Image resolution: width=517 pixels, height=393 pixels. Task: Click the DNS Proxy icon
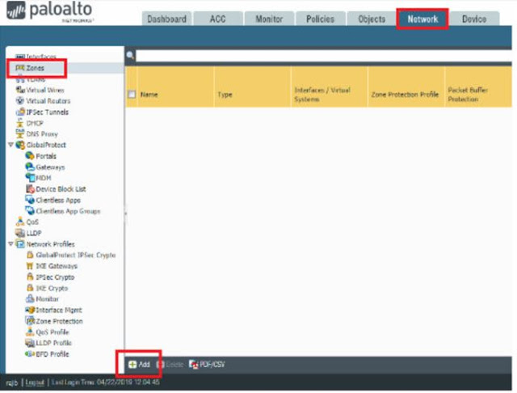[20, 134]
